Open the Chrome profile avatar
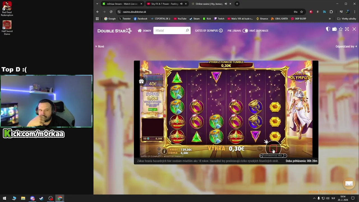 (x=348, y=12)
